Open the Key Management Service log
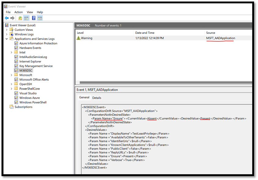This screenshot has height=180, width=258. (36, 66)
